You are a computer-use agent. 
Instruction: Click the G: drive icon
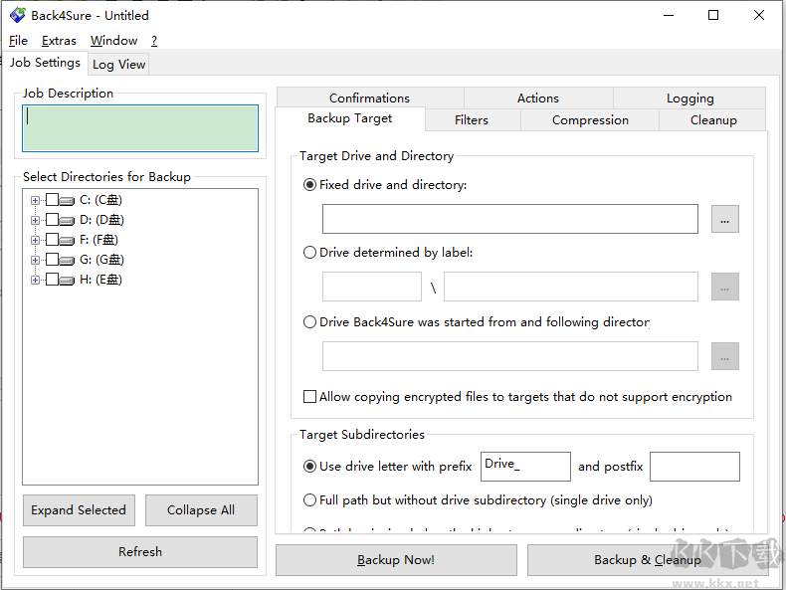(x=68, y=260)
